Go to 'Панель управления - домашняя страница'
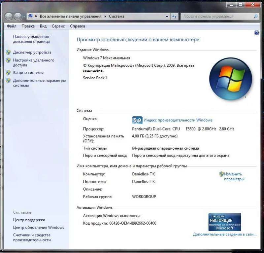The image size is (264, 253). pyautogui.click(x=32, y=39)
